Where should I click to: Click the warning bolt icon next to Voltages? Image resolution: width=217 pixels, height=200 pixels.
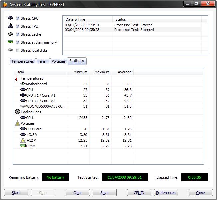point(18,123)
